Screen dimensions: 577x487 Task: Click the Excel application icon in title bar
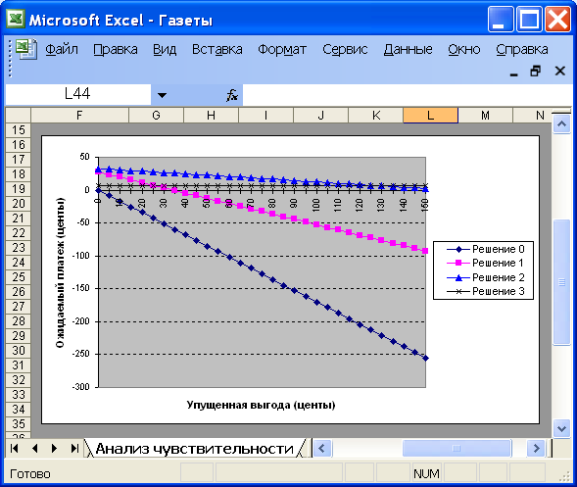(16, 19)
